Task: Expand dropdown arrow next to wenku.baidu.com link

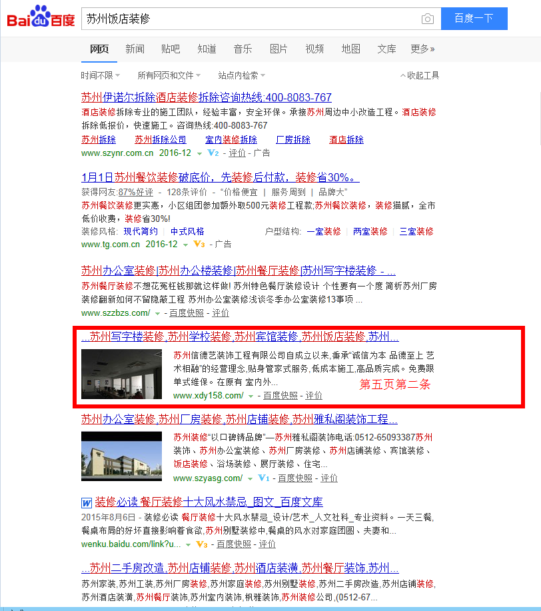Action: tap(189, 545)
